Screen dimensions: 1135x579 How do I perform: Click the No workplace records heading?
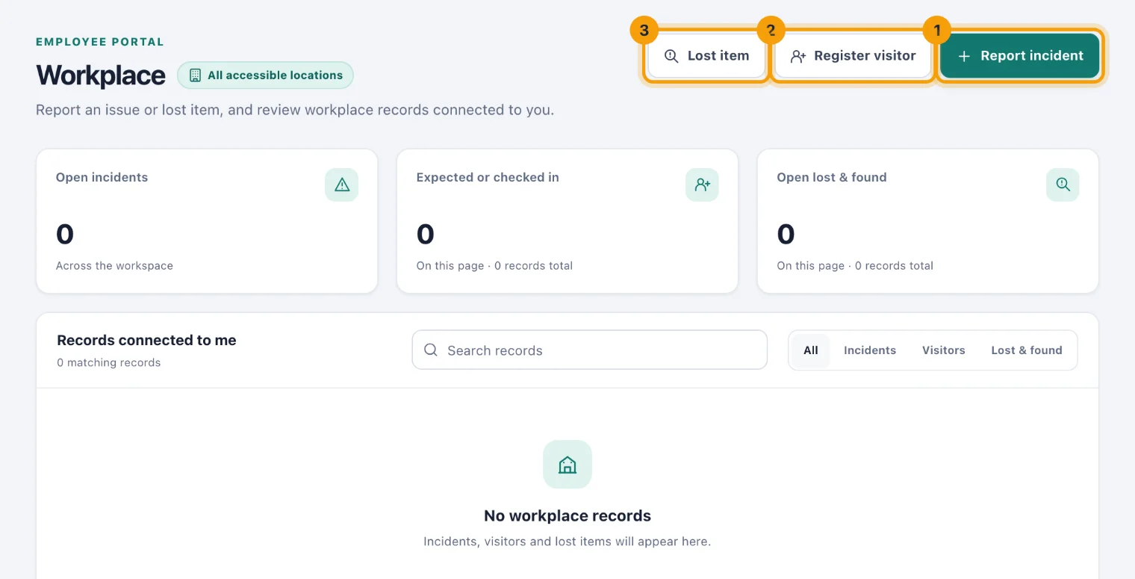tap(567, 515)
